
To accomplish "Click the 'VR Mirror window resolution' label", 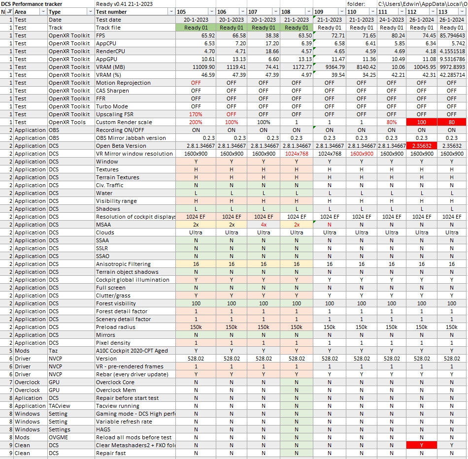I will click(x=135, y=154).
